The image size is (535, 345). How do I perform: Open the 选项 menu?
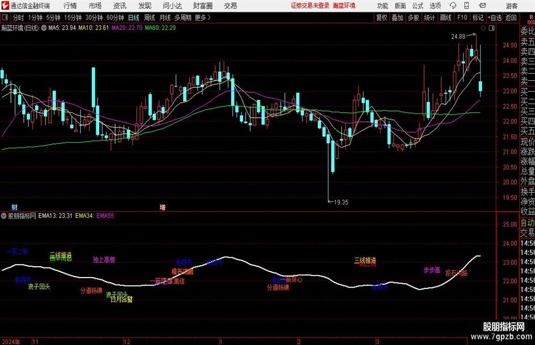435,6
